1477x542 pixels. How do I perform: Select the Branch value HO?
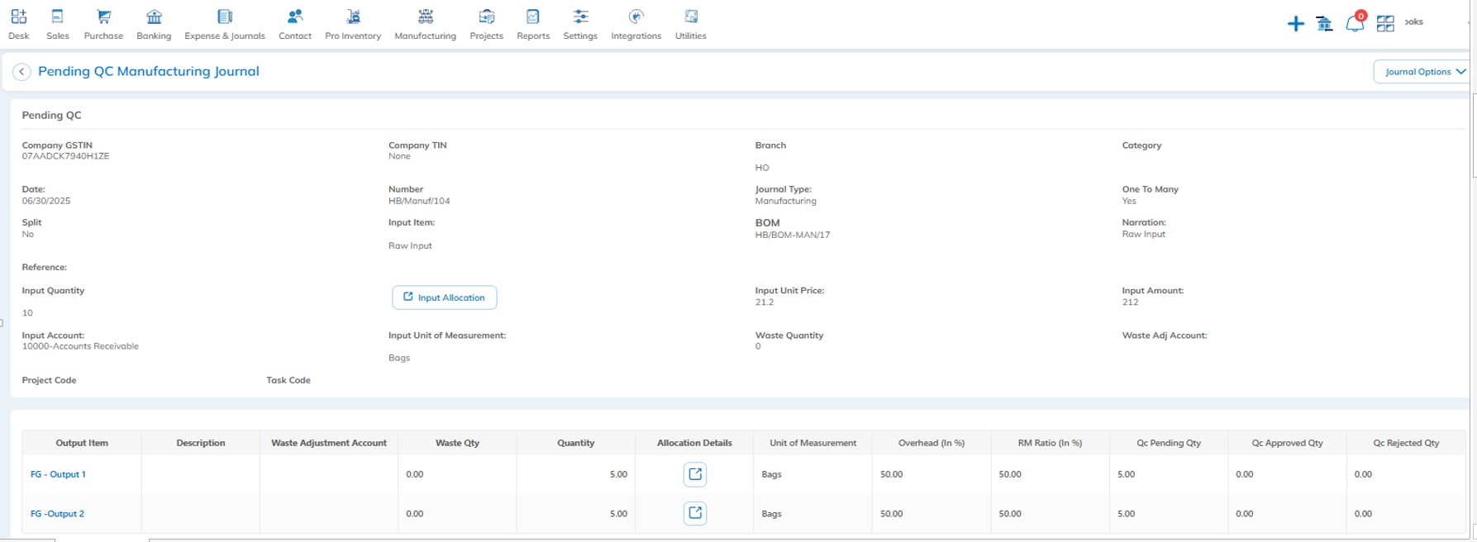(761, 168)
